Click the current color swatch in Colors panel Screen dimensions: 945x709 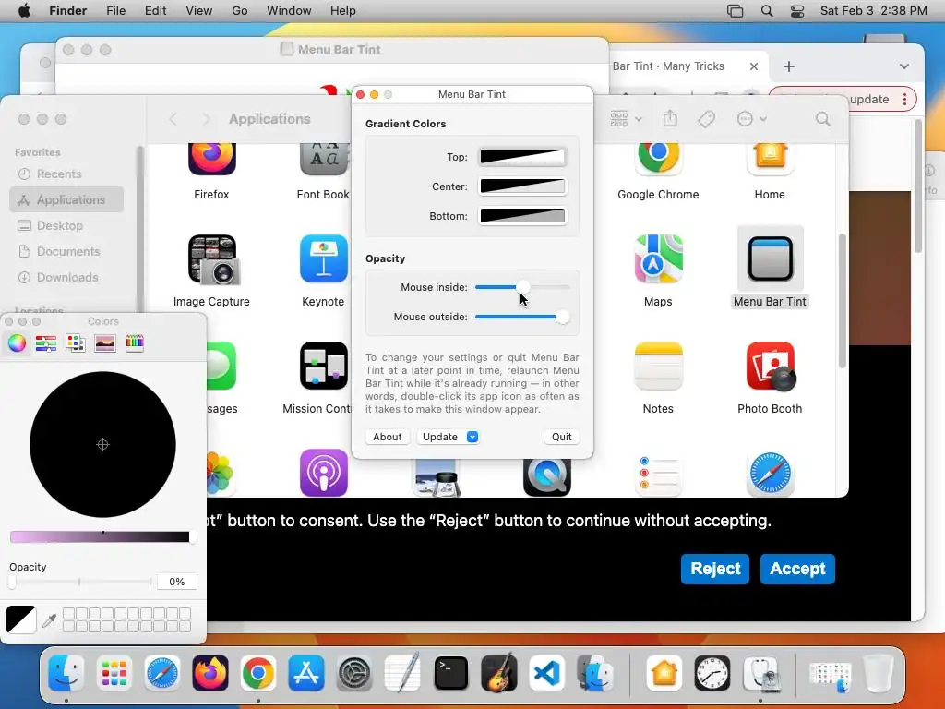21,619
